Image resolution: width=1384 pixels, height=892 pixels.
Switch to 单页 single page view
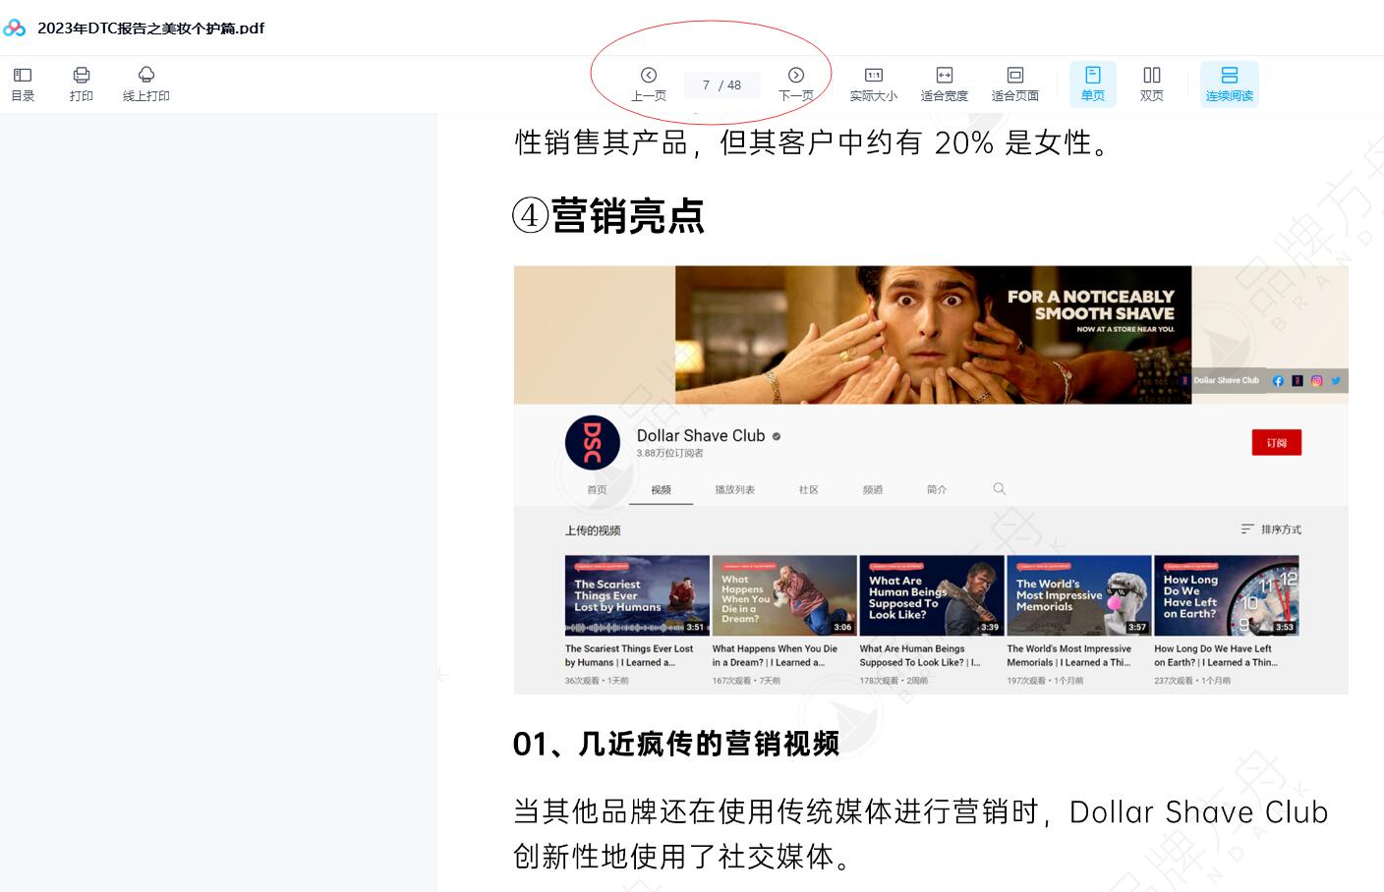[1092, 84]
